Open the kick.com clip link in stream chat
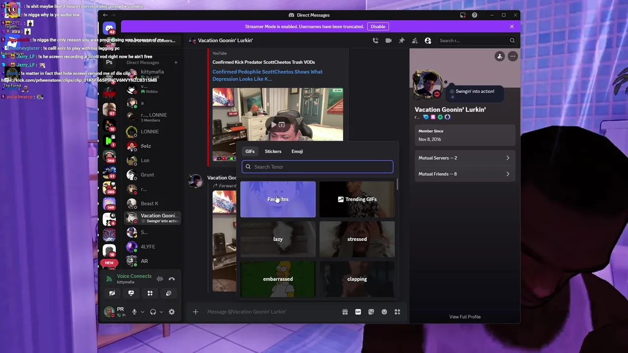 point(79,80)
